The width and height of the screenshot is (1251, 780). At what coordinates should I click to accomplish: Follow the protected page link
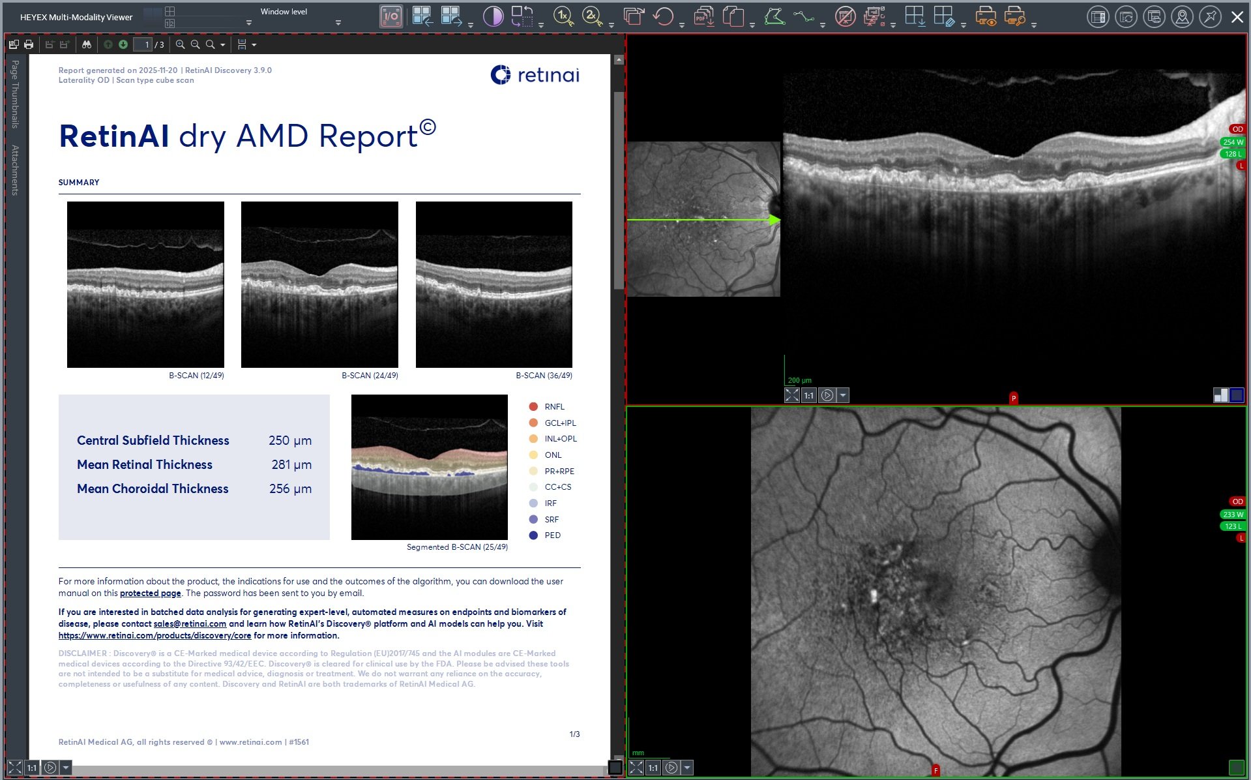150,593
